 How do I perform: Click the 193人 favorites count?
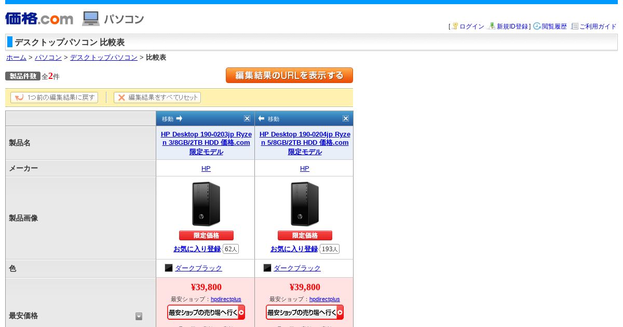click(330, 249)
